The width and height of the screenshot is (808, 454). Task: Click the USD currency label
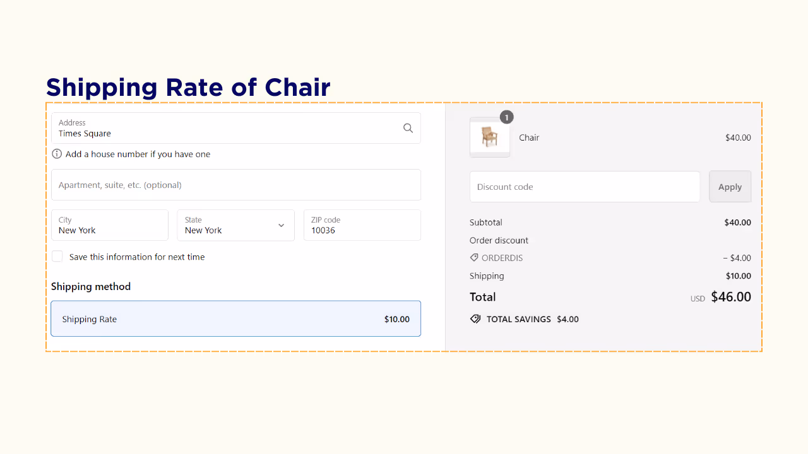[698, 299]
